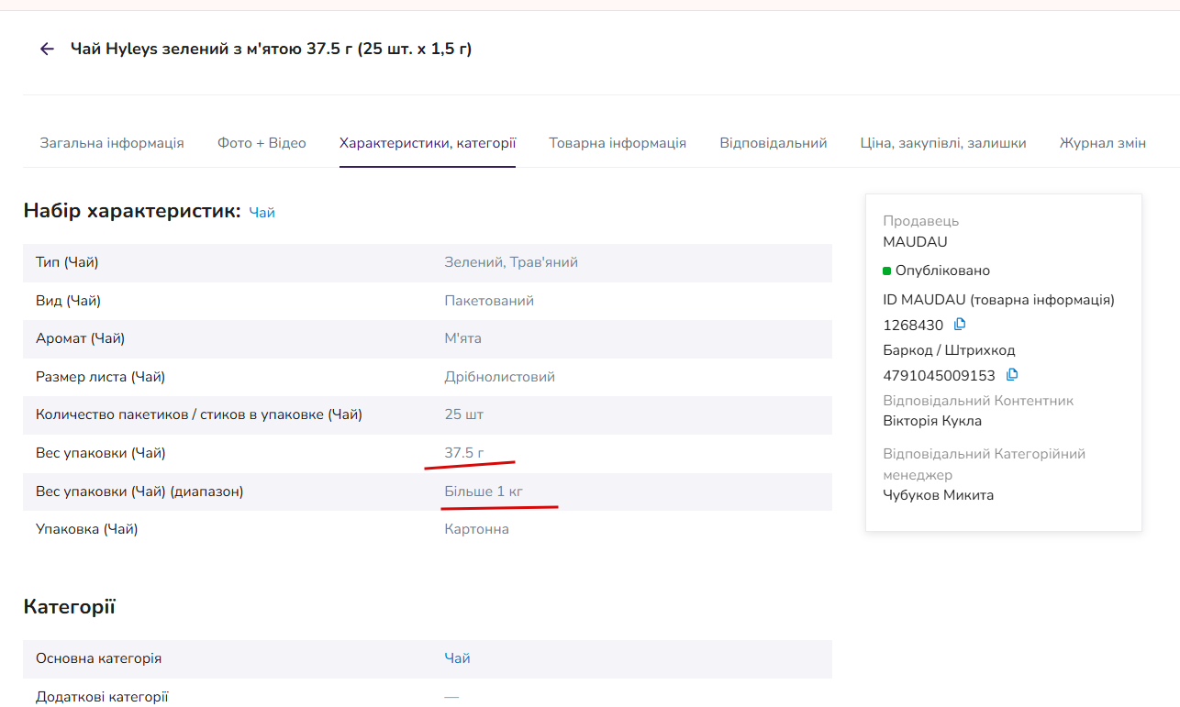Select the Тип (Чай) characteristic row
Viewport: 1180px width, 707px height.
click(428, 262)
